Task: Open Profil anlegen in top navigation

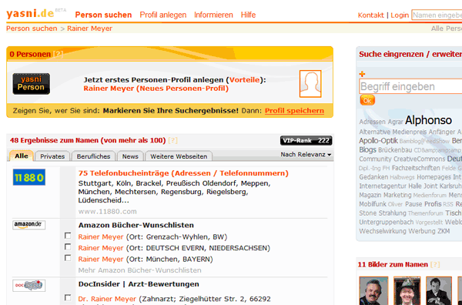Action: pyautogui.click(x=163, y=15)
